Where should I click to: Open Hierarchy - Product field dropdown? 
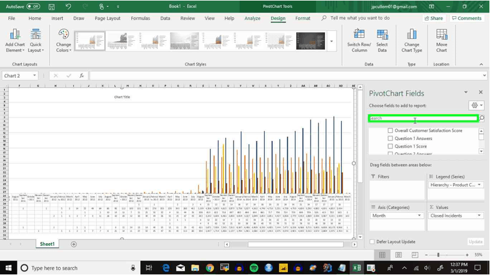coord(479,185)
